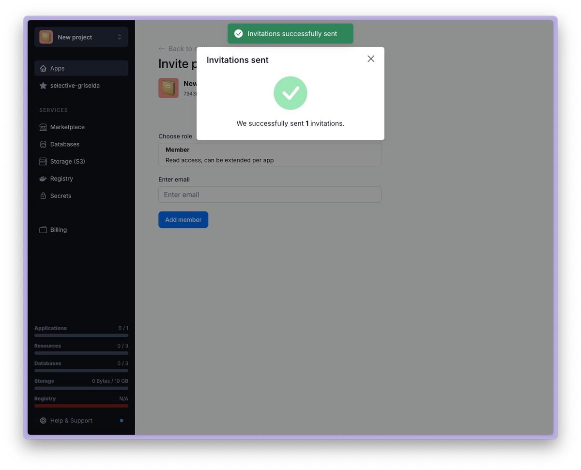
Task: Click the Registry docker whale icon
Action: (x=43, y=179)
